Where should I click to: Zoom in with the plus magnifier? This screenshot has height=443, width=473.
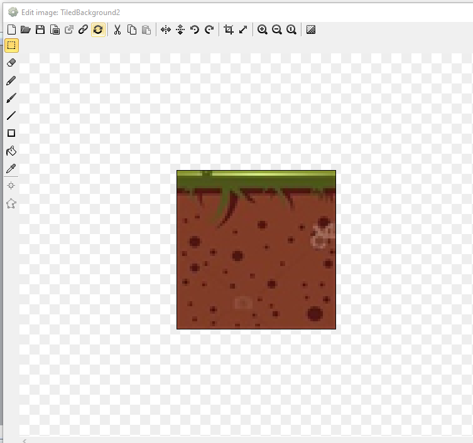pyautogui.click(x=263, y=29)
